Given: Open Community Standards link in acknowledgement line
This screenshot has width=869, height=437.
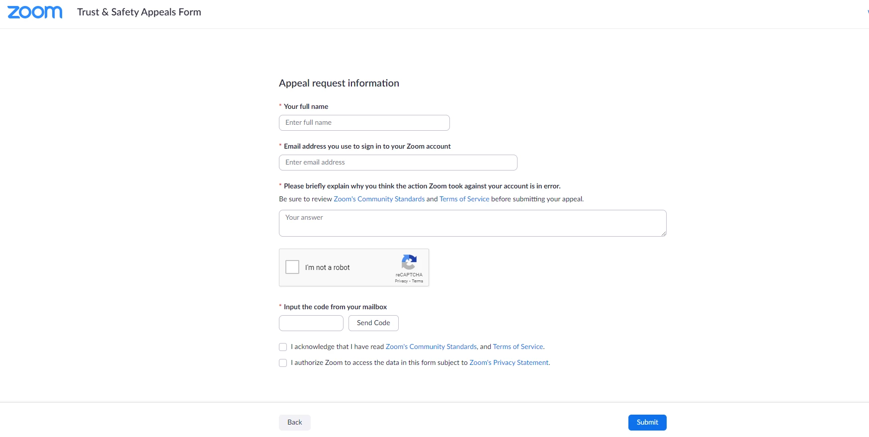Looking at the screenshot, I should [431, 347].
